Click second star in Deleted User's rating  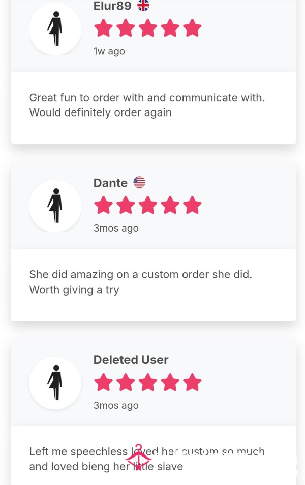[x=126, y=382]
